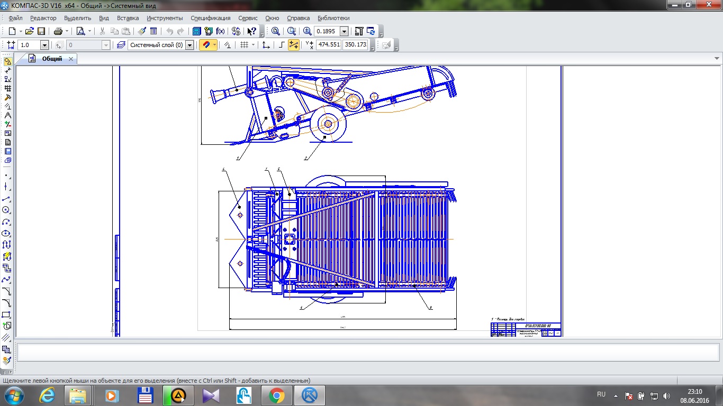Open the Вставка menu
This screenshot has width=723, height=406.
(x=128, y=18)
